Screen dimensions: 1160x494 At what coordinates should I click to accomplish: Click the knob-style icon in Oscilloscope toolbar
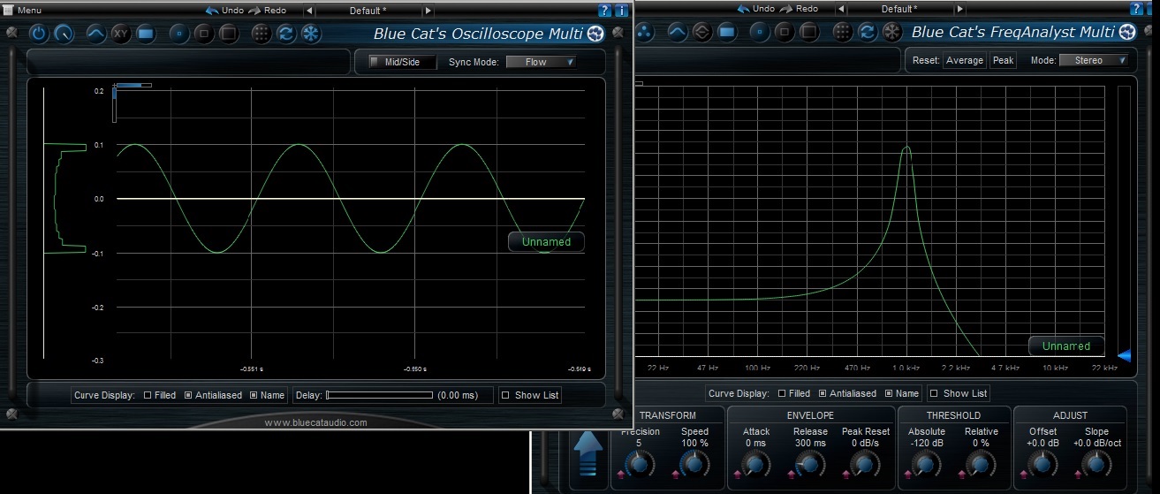[x=64, y=34]
